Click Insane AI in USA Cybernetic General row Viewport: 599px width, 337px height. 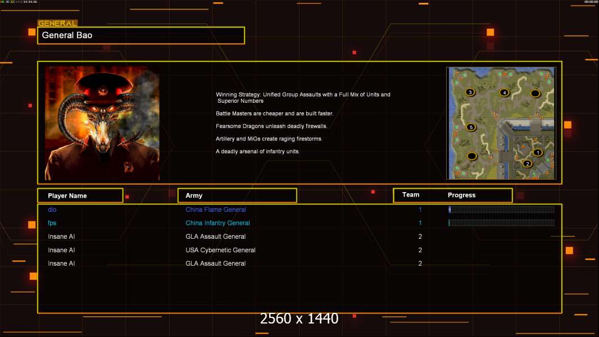pos(61,250)
